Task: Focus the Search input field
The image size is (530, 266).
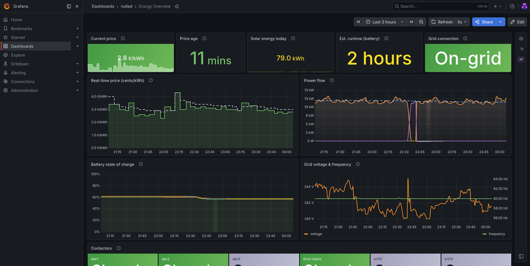Action: click(x=441, y=6)
